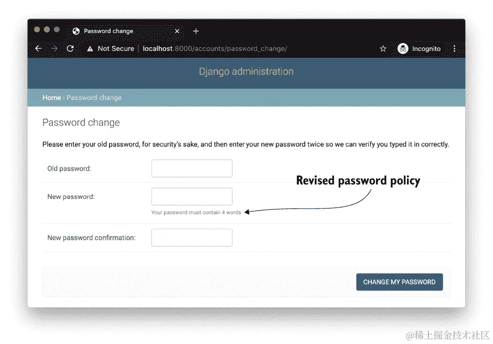
Task: Click the Home breadcrumb link
Action: 51,98
